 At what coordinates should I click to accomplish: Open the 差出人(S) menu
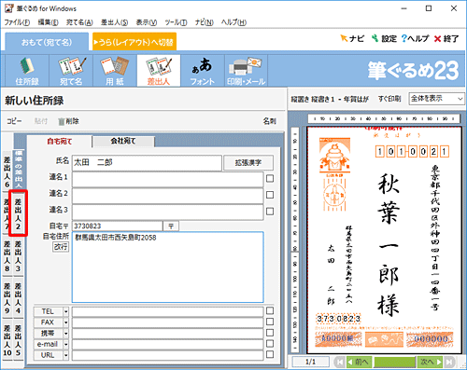[114, 22]
